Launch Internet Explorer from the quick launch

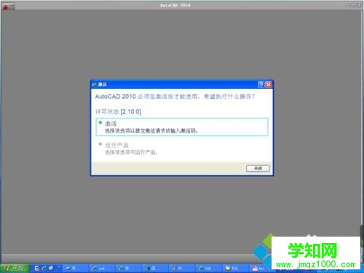pos(44,268)
